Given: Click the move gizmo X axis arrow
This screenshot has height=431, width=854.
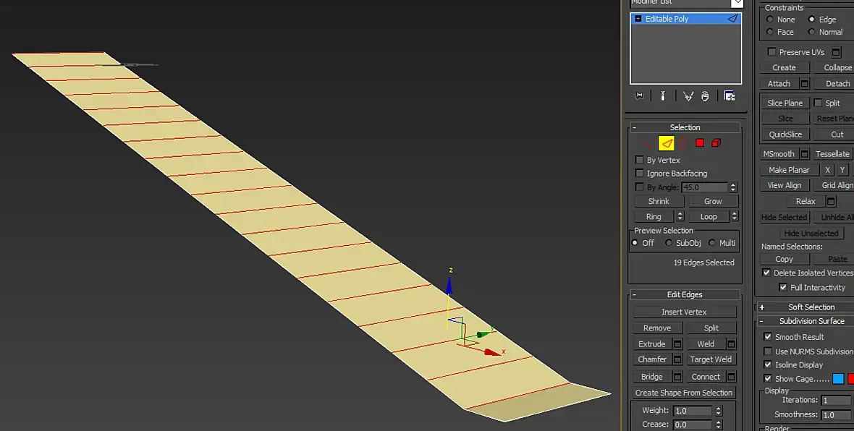Looking at the screenshot, I should (492, 353).
